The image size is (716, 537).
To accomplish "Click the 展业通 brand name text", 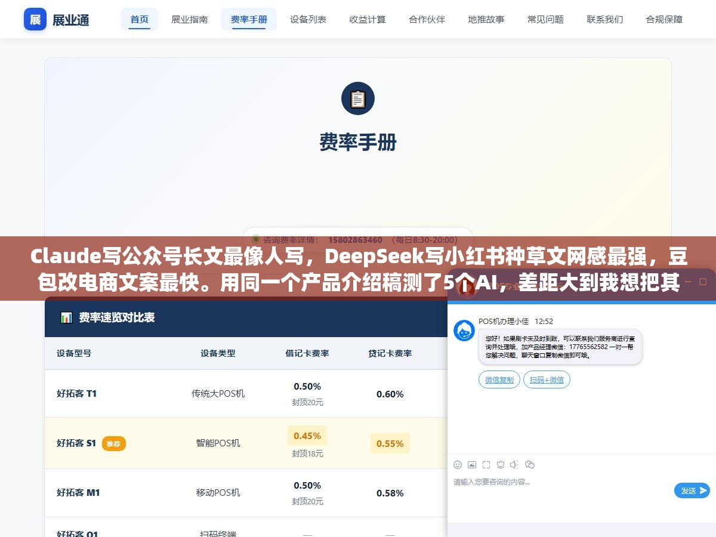I will coord(71,20).
